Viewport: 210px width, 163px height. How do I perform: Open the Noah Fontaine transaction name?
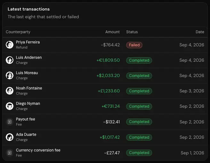coord(29,88)
